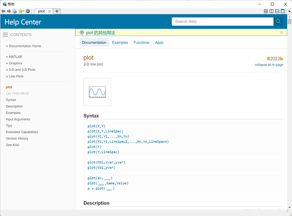Split view top and bottom
292x216 pixels.
click(277, 11)
